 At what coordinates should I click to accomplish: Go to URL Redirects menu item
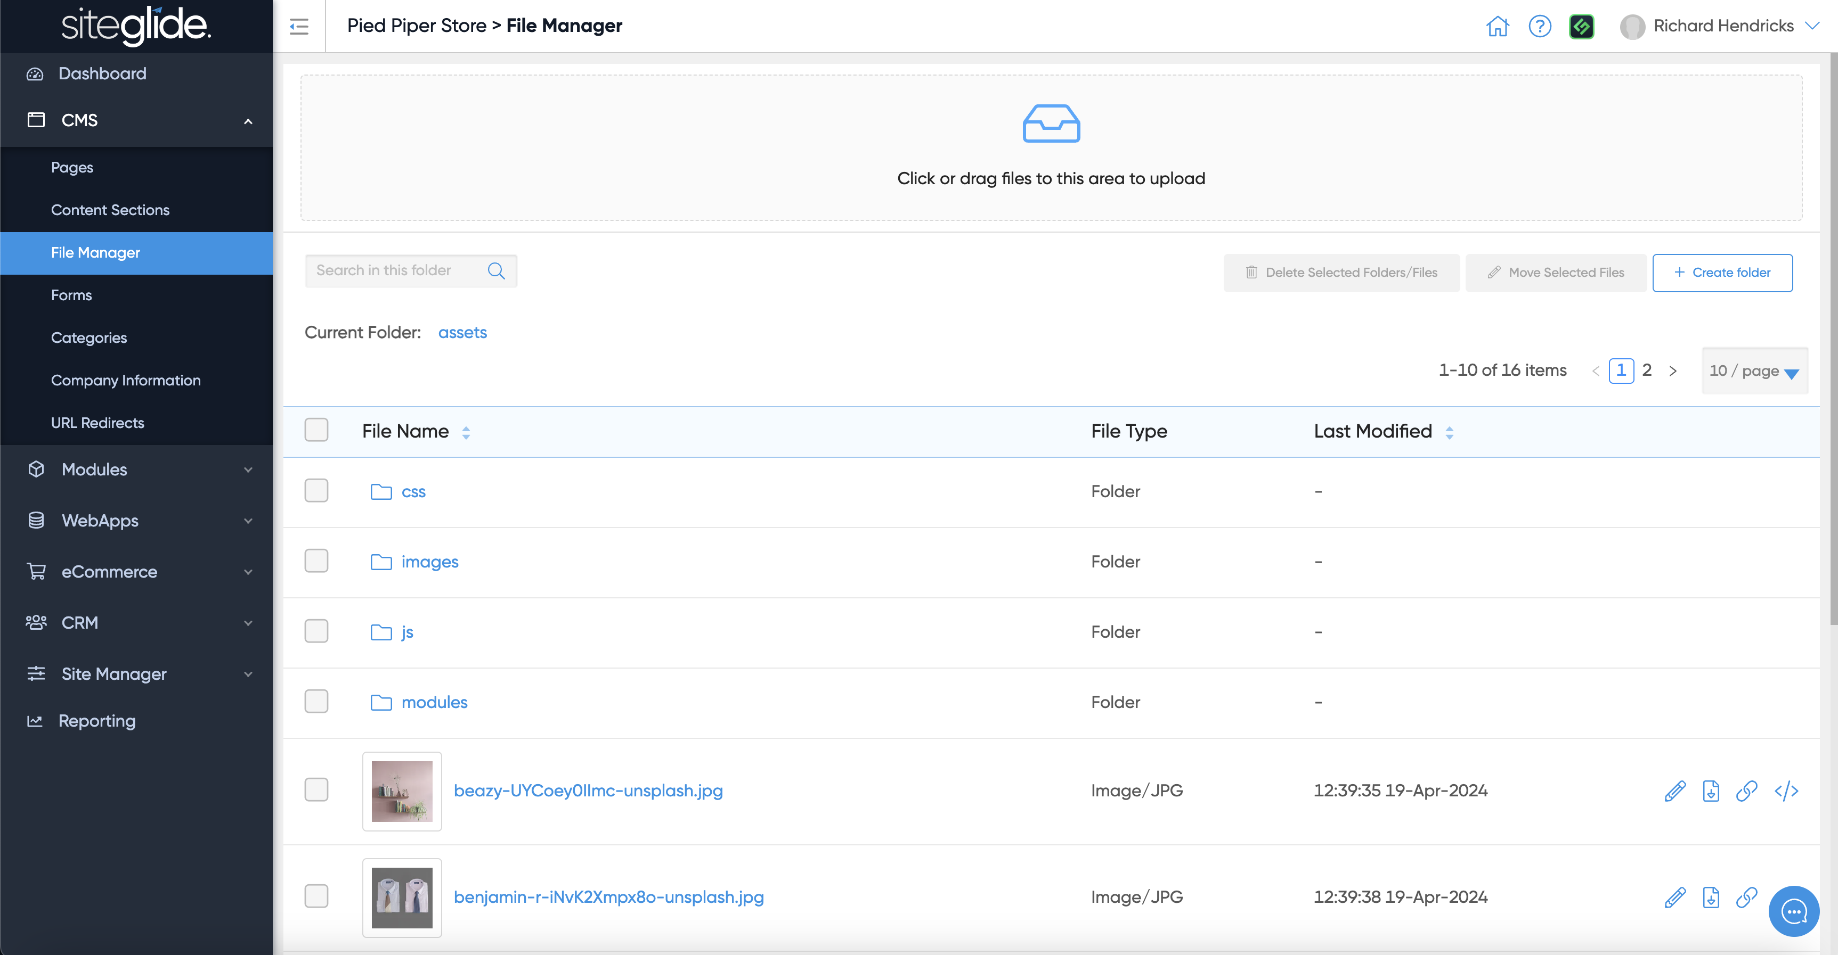(97, 423)
